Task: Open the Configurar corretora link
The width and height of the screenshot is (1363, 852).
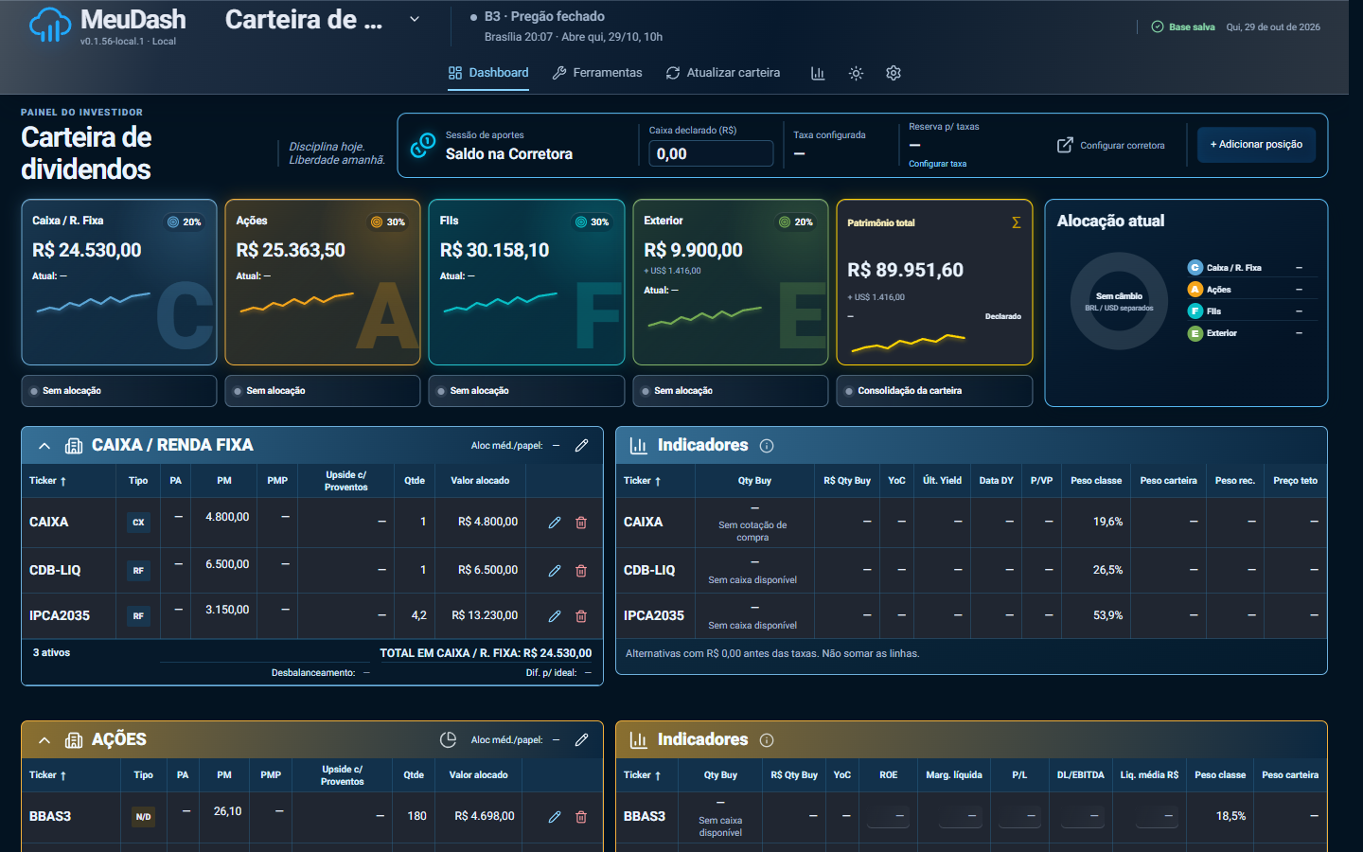Action: (x=1111, y=145)
